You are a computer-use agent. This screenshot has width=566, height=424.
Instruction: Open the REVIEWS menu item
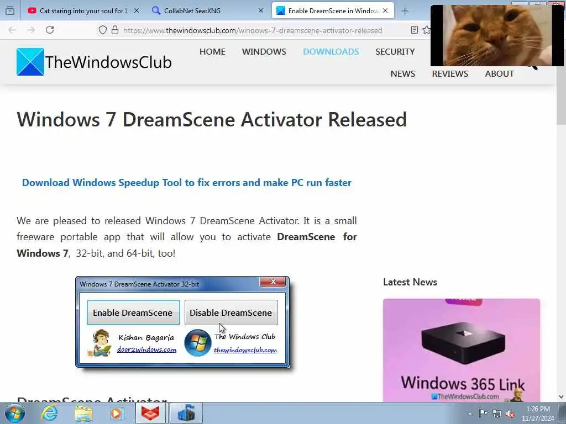[x=450, y=73]
